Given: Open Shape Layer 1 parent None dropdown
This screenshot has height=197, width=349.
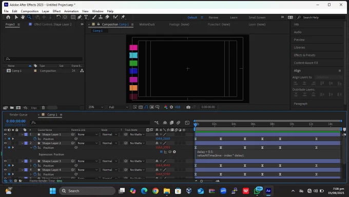Looking at the screenshot, I should [87, 134].
